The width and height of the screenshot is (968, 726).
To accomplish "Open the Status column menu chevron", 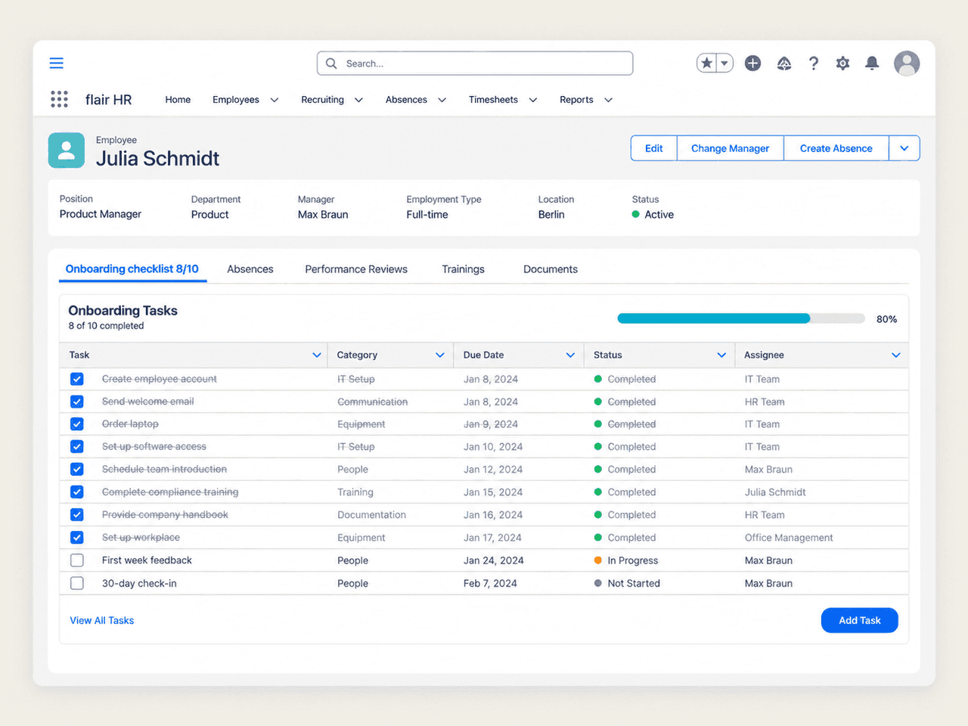I will 721,355.
